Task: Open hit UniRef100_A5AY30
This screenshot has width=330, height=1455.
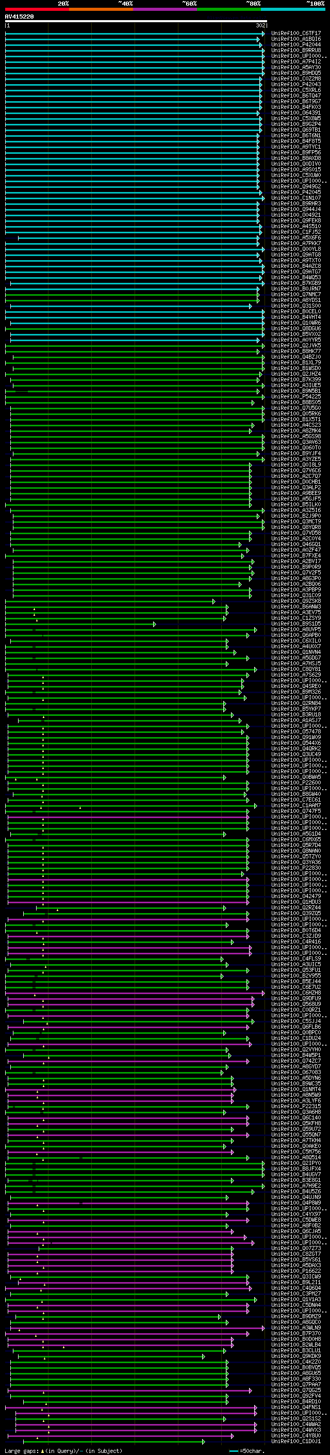Action: 296,67
